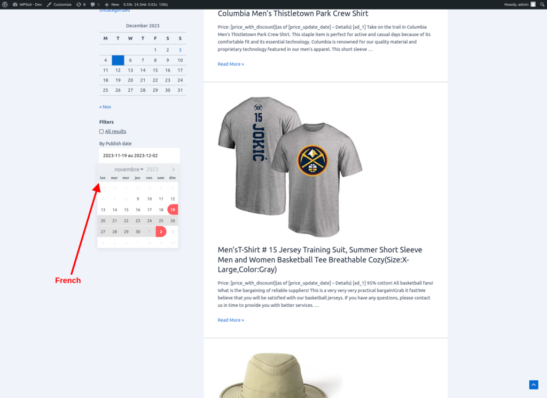Image resolution: width=547 pixels, height=398 pixels.
Task: Open the gray Jokic t-shirt image
Action: tap(290, 167)
